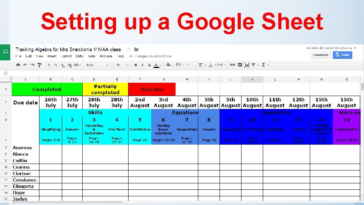Select column A header
The width and height of the screenshot is (364, 205).
pos(25,79)
